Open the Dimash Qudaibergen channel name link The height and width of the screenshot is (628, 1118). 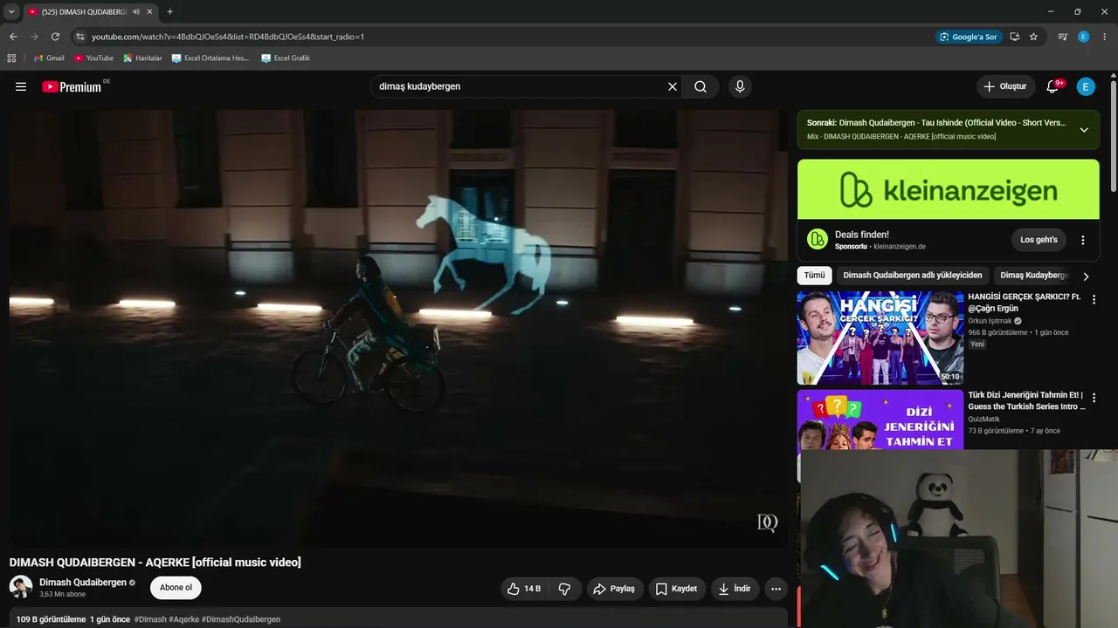[x=83, y=582]
